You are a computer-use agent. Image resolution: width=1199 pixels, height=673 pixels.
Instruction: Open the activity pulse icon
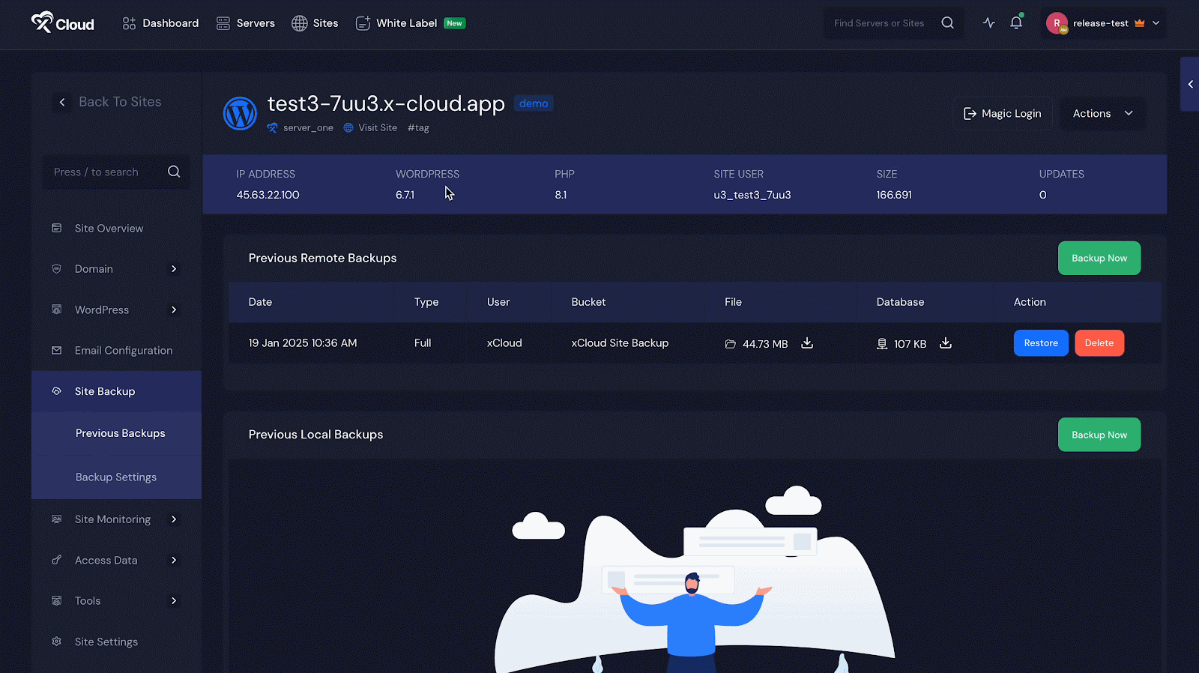[x=989, y=23]
